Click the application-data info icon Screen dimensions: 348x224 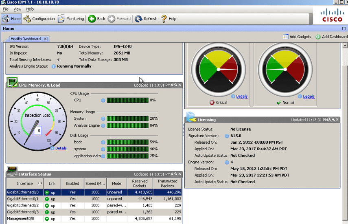click(103, 156)
